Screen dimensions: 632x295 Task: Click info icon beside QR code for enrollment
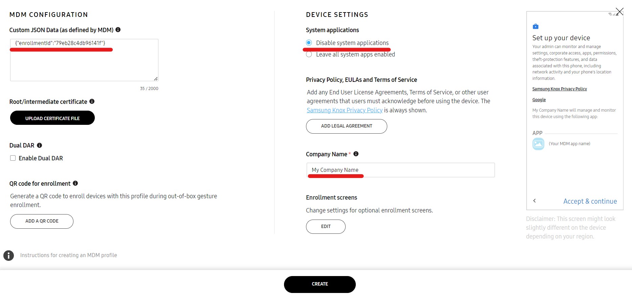click(x=75, y=183)
